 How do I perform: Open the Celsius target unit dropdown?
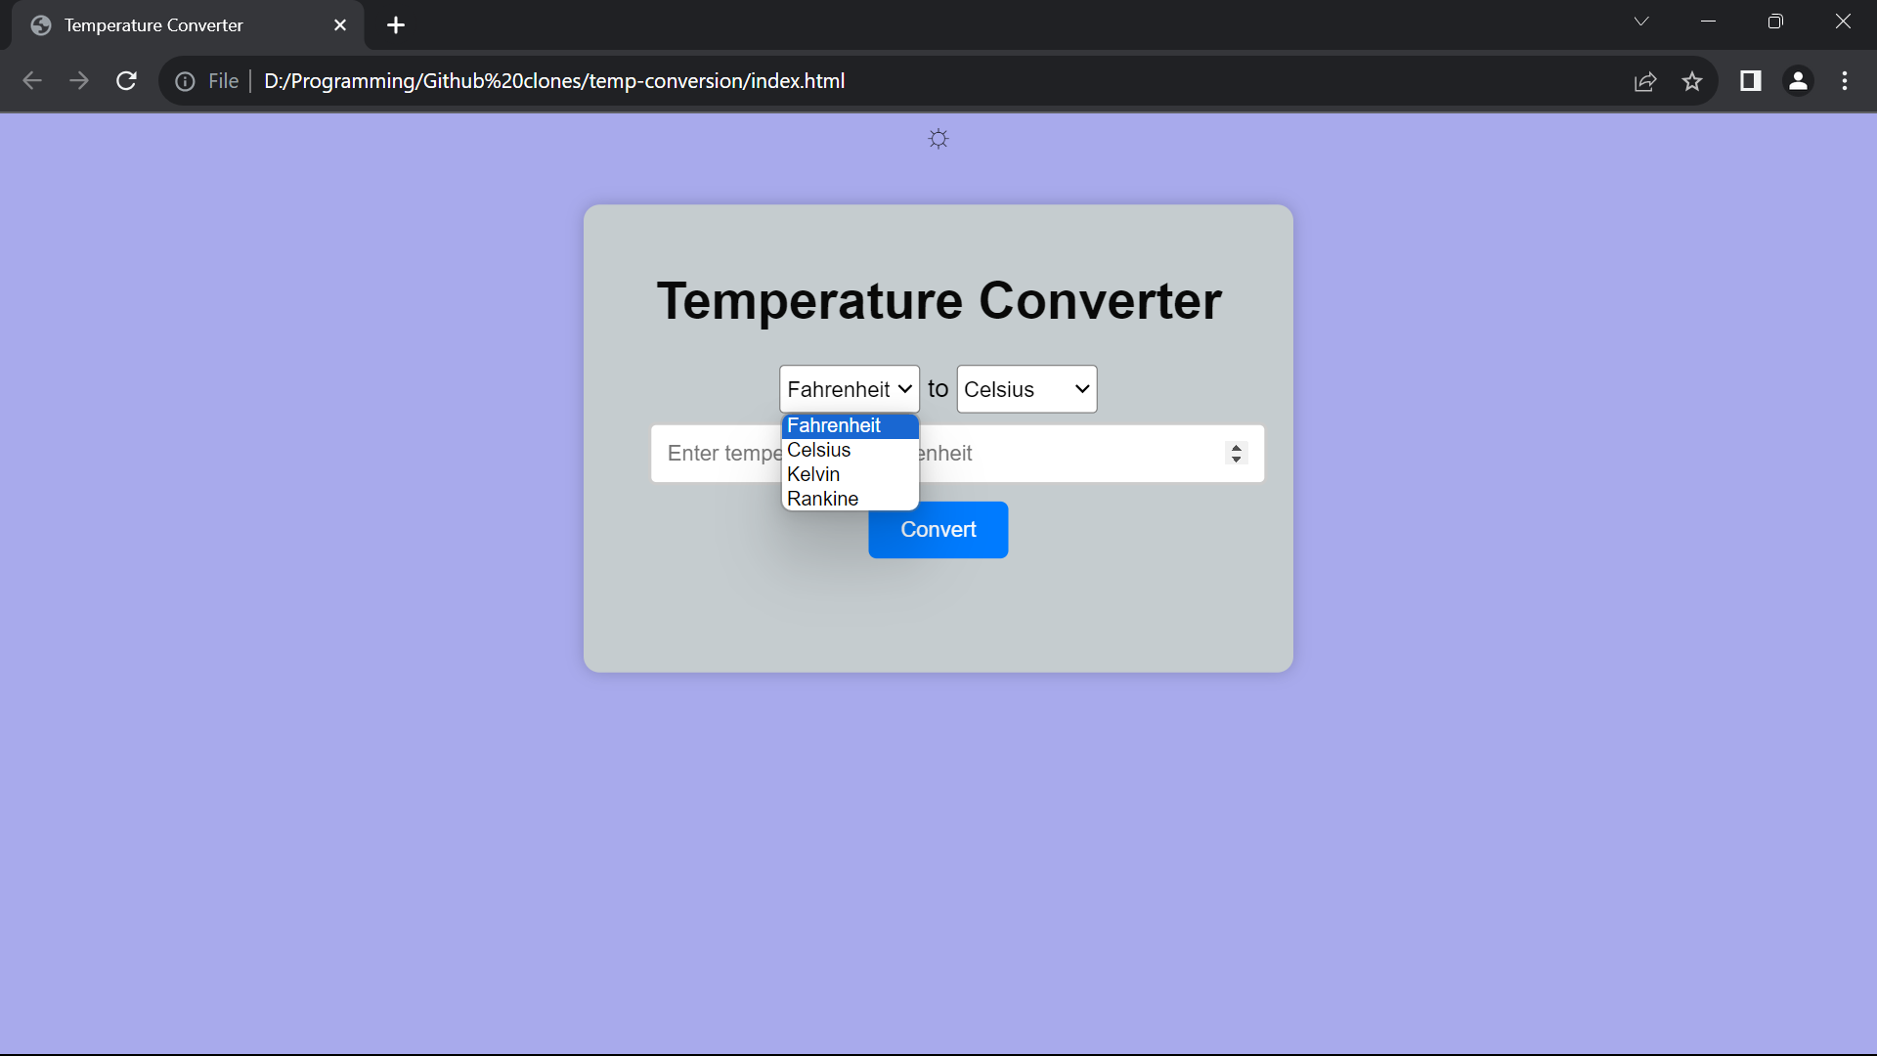click(x=1026, y=389)
